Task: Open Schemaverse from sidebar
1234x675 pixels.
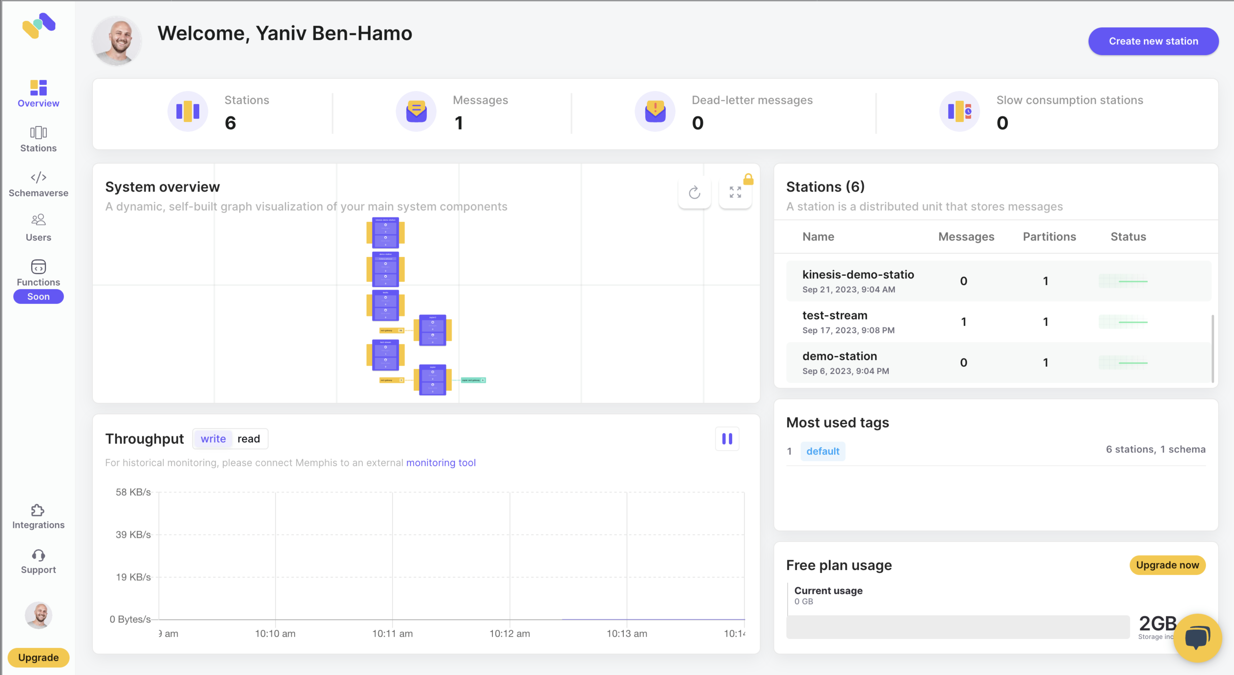Action: [38, 184]
